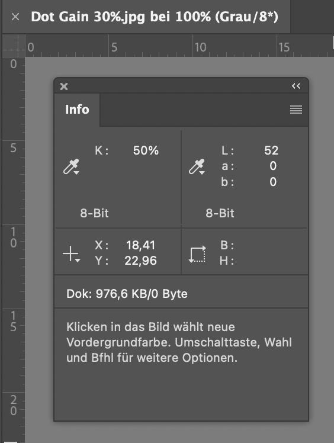The width and height of the screenshot is (334, 443).
Task: Collapse the panel with the double-arrow icon
Action: tap(296, 86)
